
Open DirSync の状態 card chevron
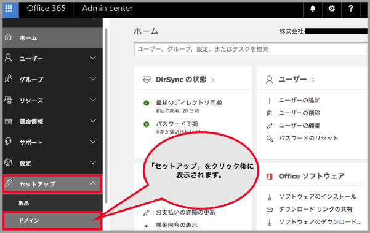point(212,80)
